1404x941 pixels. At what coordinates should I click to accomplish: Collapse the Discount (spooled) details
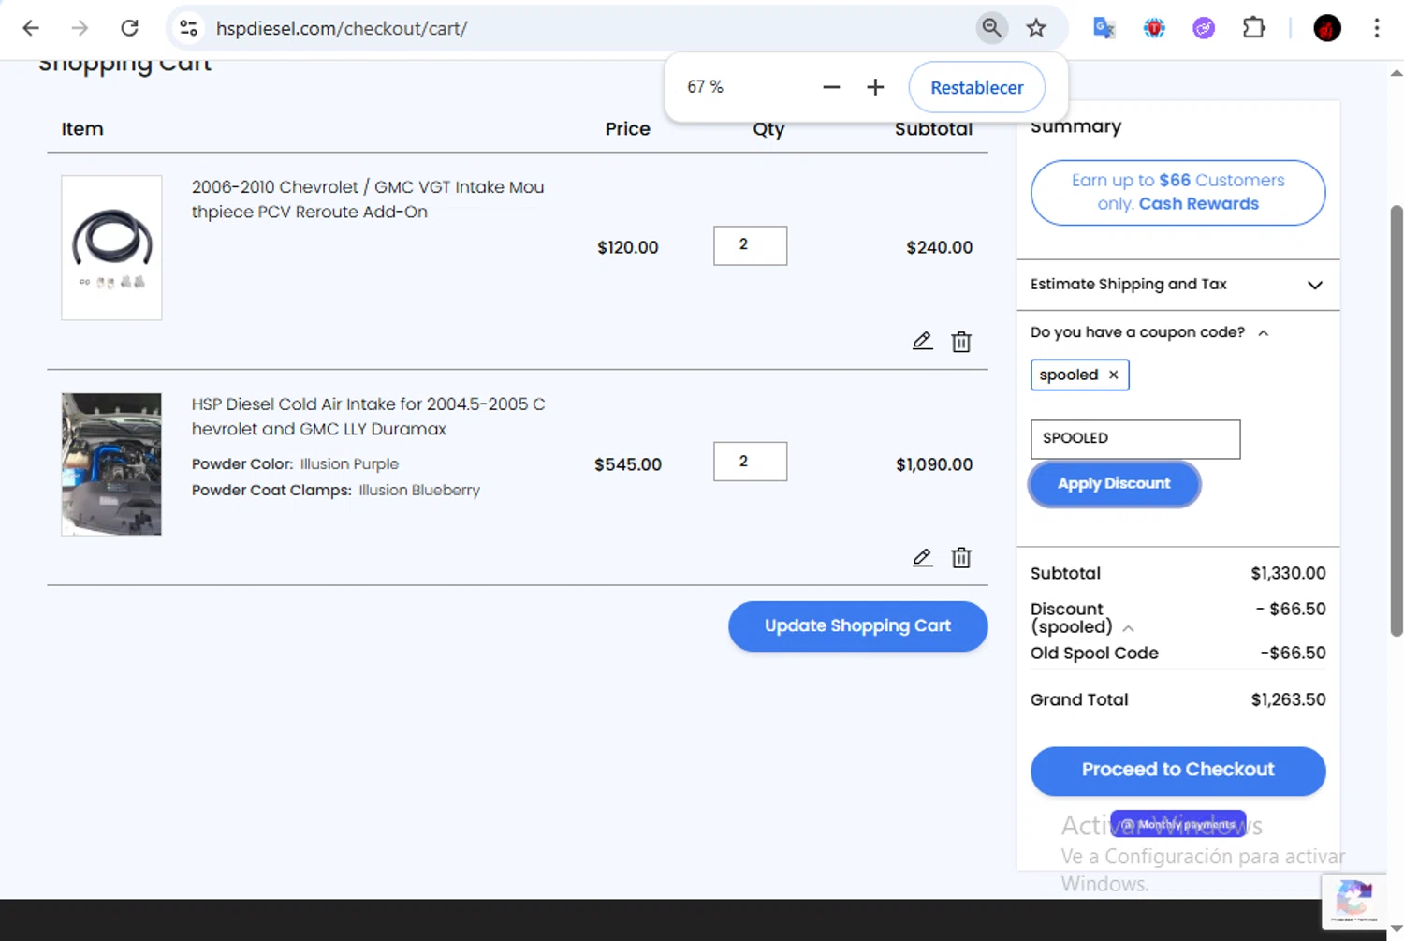[1128, 628]
